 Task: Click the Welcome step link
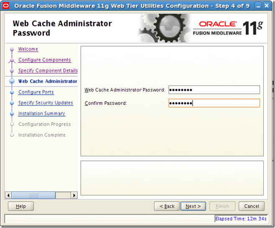28,49
